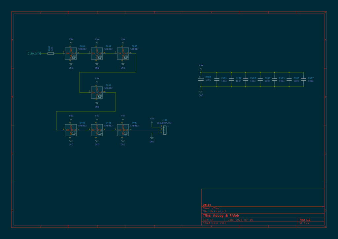The width and height of the screenshot is (338, 239).
Task: Click the C404 capacitor reference label
Action: (x=267, y=78)
